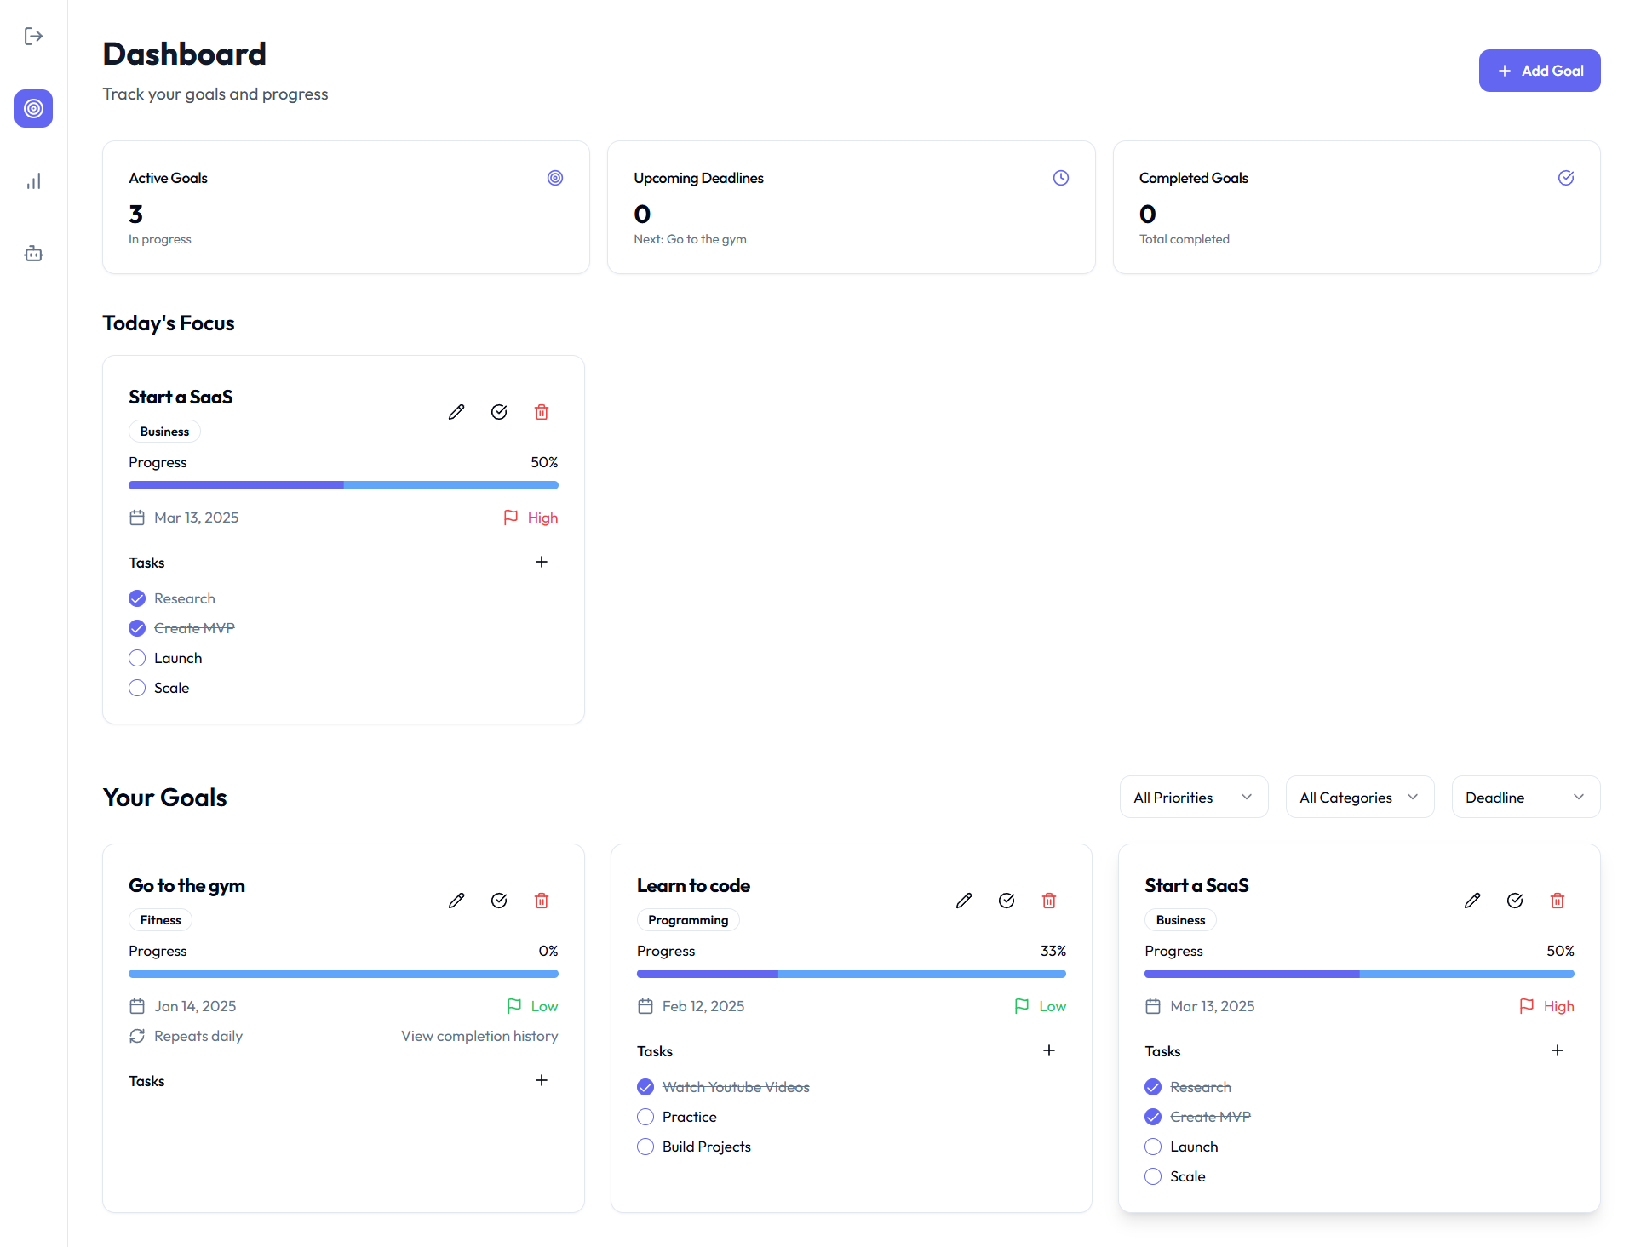Open the analytics sidebar icon
Viewport: 1635px width, 1247px height.
point(33,180)
